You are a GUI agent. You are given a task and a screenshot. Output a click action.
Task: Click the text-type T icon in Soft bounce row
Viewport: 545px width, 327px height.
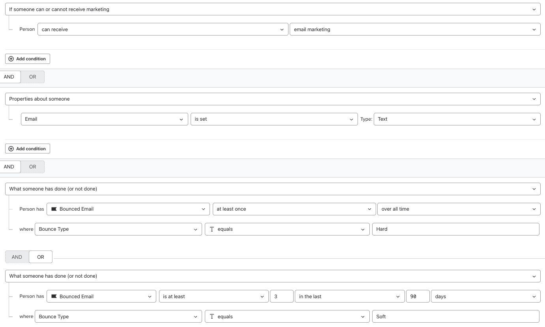pos(212,317)
